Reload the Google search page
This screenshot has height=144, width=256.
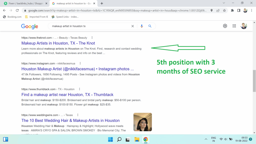tap(17, 10)
